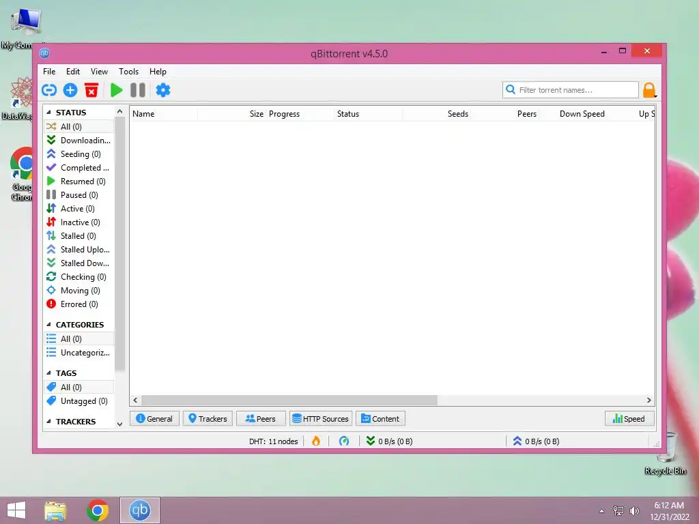The image size is (699, 524).
Task: Switch to the Content tab
Action: point(380,419)
